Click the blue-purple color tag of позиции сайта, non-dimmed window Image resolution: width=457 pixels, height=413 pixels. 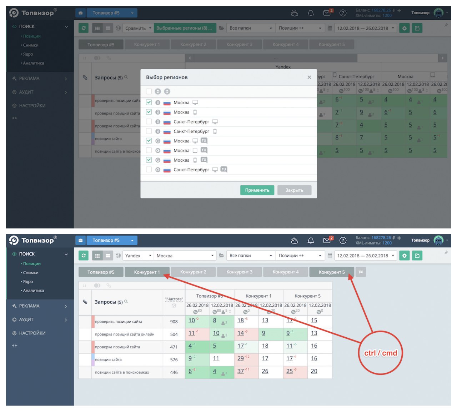(x=93, y=360)
